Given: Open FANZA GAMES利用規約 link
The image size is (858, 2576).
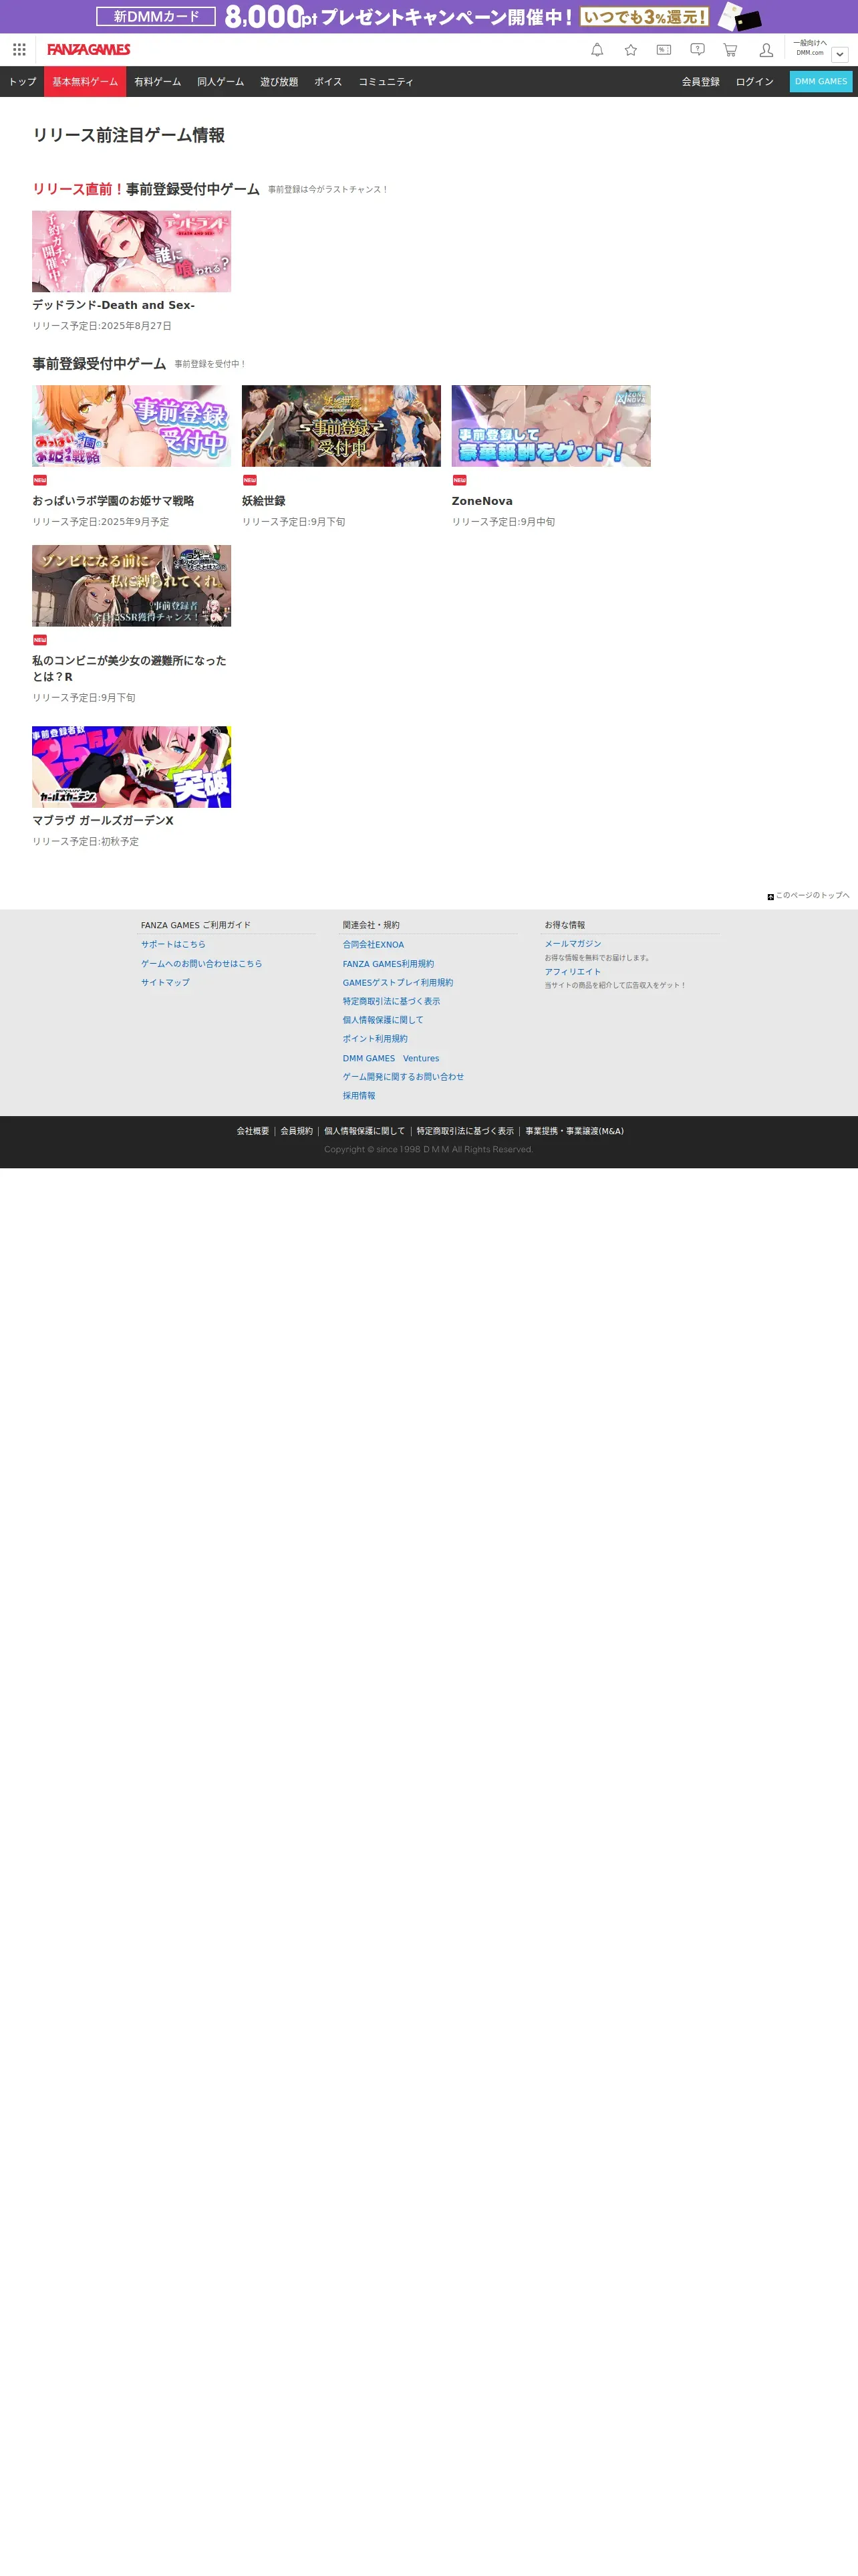Looking at the screenshot, I should pyautogui.click(x=388, y=964).
